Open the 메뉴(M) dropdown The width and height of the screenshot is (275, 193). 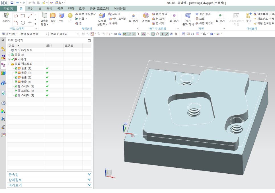click(9, 34)
